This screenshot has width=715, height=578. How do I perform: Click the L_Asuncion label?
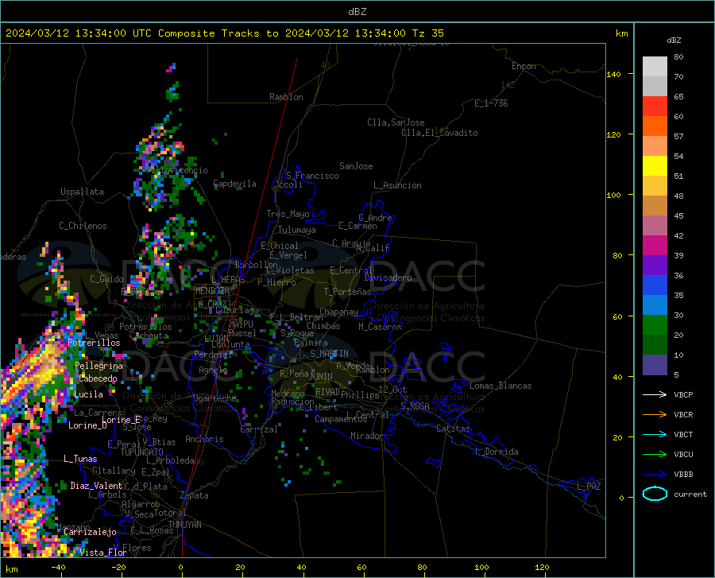click(x=397, y=185)
